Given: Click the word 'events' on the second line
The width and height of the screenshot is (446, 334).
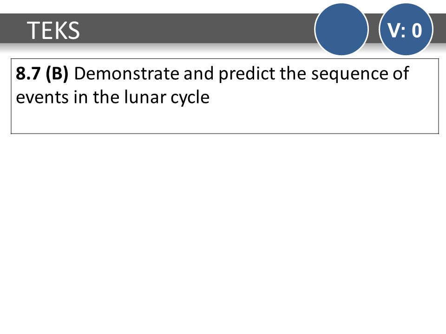Looking at the screenshot, I should pyautogui.click(x=42, y=98).
